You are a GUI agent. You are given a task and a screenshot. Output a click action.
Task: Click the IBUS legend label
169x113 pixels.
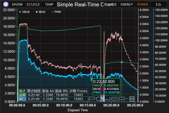pos(42,12)
